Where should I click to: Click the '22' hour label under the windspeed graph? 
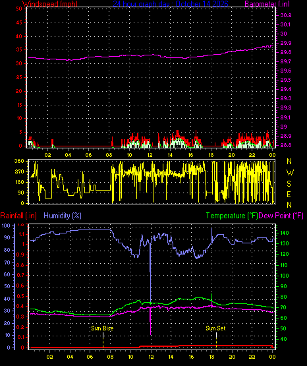[252, 155]
